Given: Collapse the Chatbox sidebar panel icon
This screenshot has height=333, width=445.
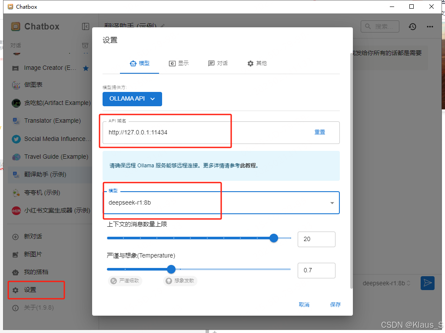Looking at the screenshot, I should tap(86, 26).
